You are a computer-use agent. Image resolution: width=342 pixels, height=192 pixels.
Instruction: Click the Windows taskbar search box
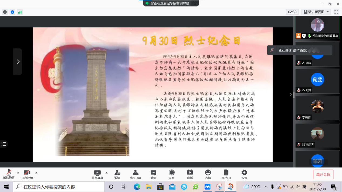[59, 187]
